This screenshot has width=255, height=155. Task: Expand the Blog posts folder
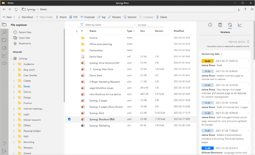[14, 70]
